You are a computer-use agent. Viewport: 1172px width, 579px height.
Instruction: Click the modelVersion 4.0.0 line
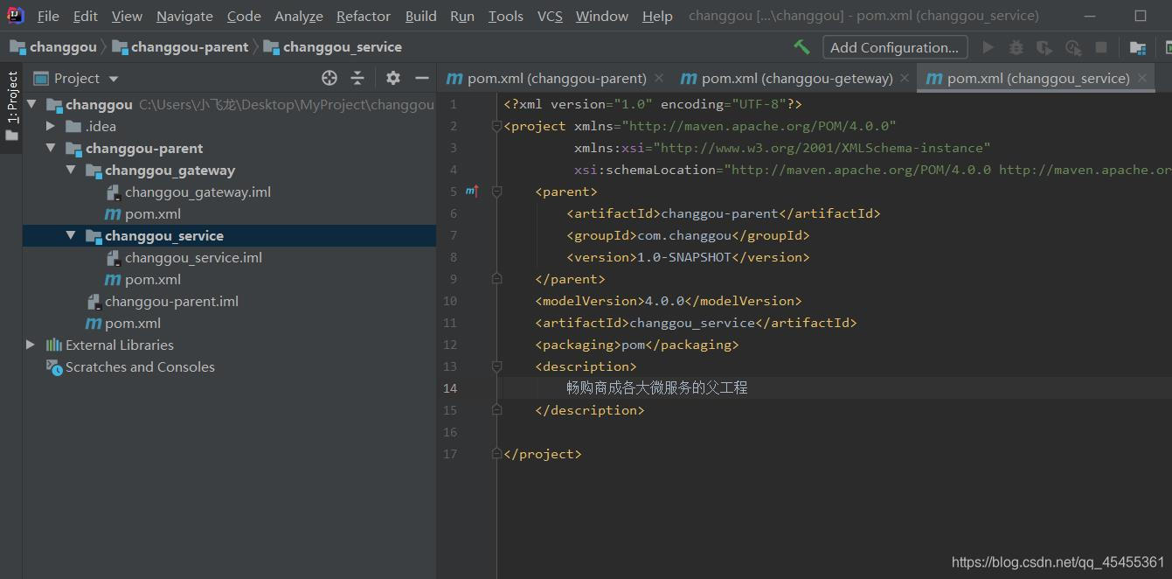point(669,301)
